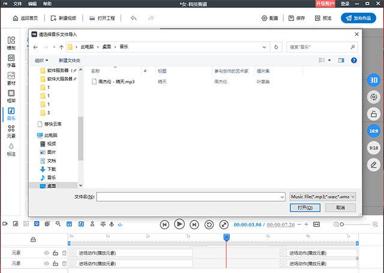Click the microphone record icon
384x273 pixels.
[111, 225]
